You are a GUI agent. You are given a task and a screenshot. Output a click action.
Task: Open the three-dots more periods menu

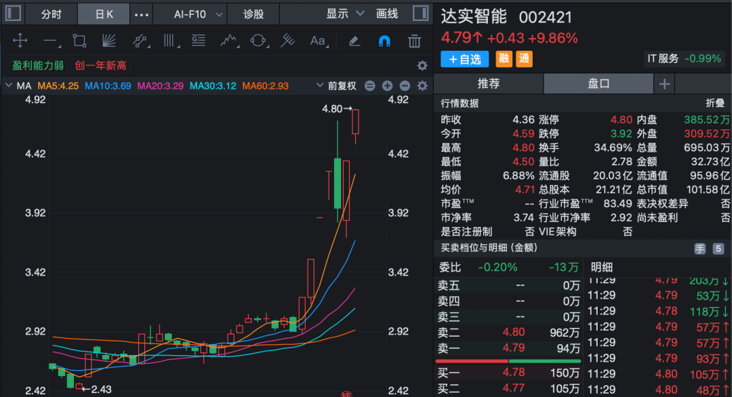(x=141, y=14)
